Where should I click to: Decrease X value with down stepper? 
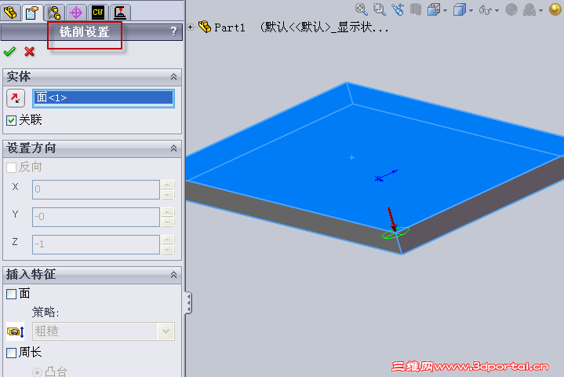point(168,195)
